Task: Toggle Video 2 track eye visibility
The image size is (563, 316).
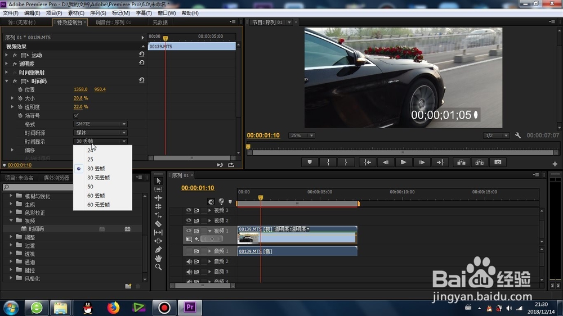Action: click(x=189, y=220)
